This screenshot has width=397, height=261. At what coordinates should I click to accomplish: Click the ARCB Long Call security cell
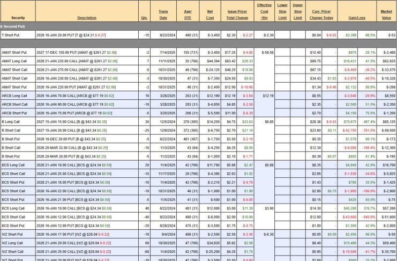point(12,95)
